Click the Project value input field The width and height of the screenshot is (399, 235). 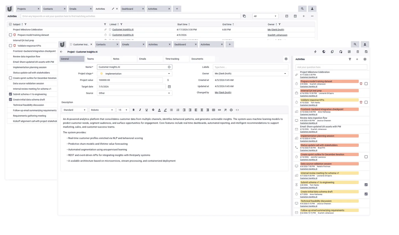click(x=130, y=80)
